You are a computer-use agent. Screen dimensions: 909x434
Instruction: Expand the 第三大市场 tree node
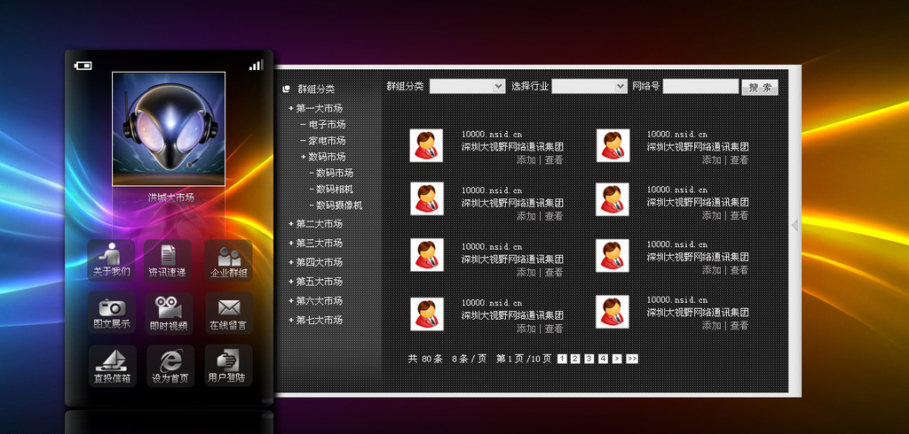(315, 243)
